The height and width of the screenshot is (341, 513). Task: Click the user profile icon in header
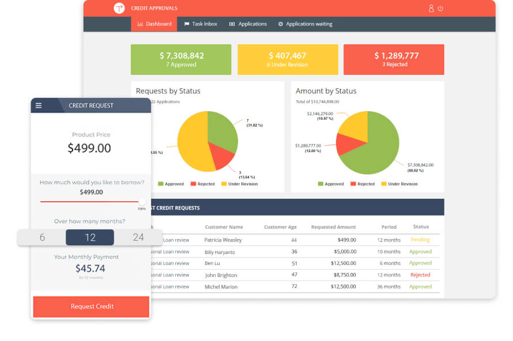click(431, 9)
